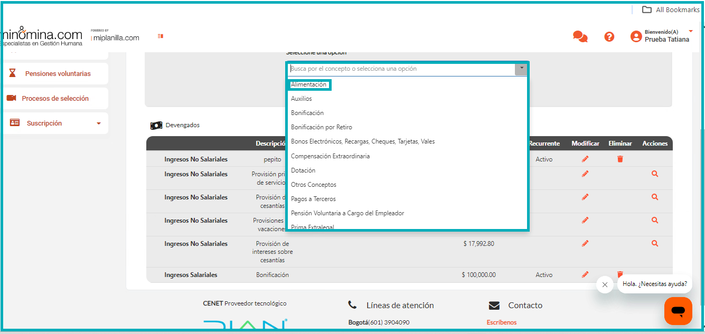Open the chat messages icon in header
The width and height of the screenshot is (705, 334).
(x=580, y=36)
